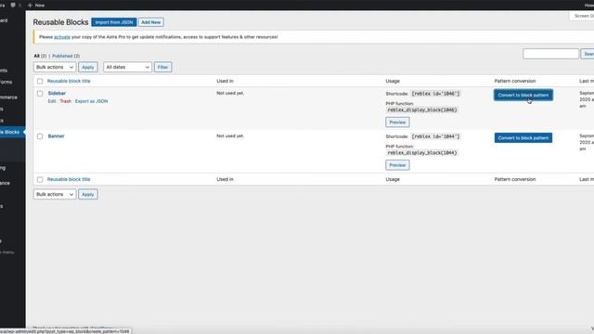Open the Sidebar block title link
594x334 pixels.
57,93
